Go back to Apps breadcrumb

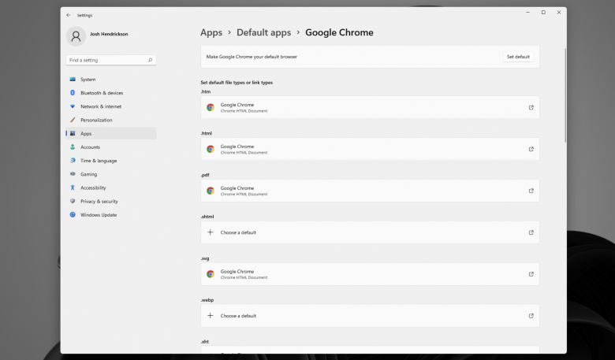click(211, 32)
